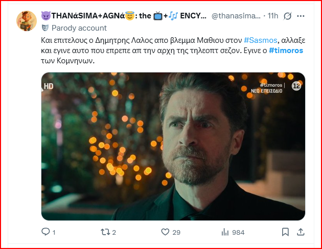Open the #Sasmos hashtag link
Image resolution: width=322 pixels, height=249 pixels.
[260, 40]
